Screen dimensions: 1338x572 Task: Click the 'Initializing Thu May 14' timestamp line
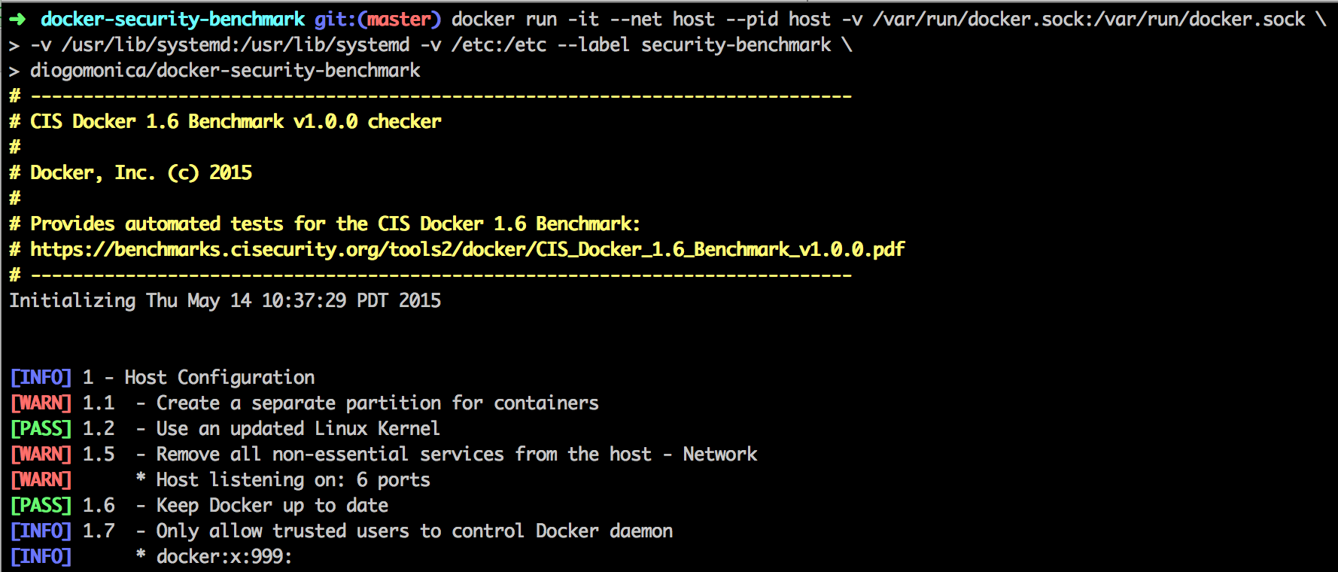click(225, 301)
